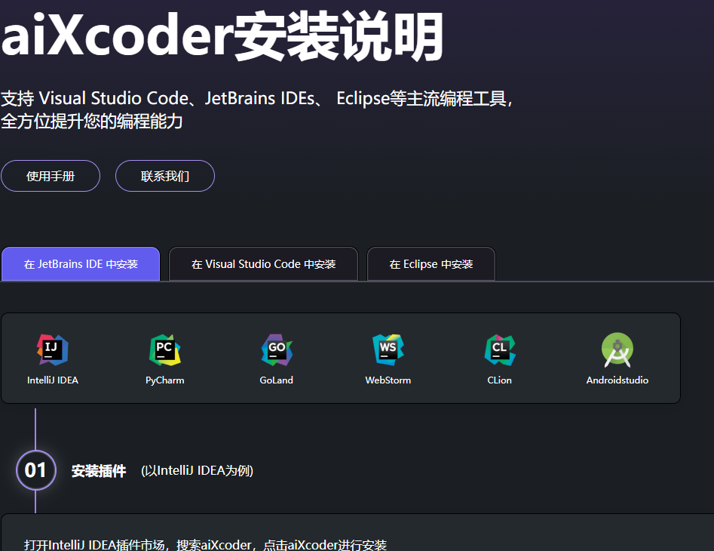Click the IntelliJ IDEA label text

pyautogui.click(x=52, y=380)
